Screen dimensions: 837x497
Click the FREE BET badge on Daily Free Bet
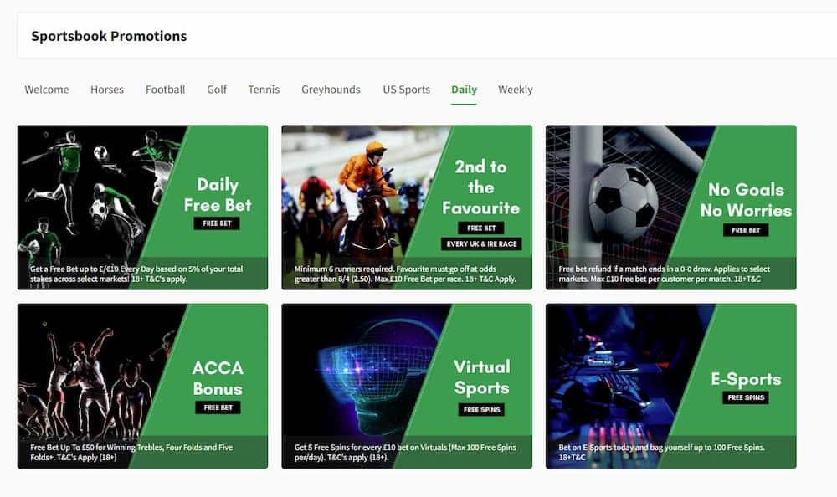(217, 223)
